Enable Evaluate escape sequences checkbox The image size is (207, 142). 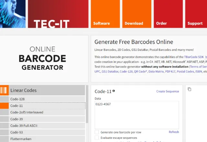click(x=97, y=138)
